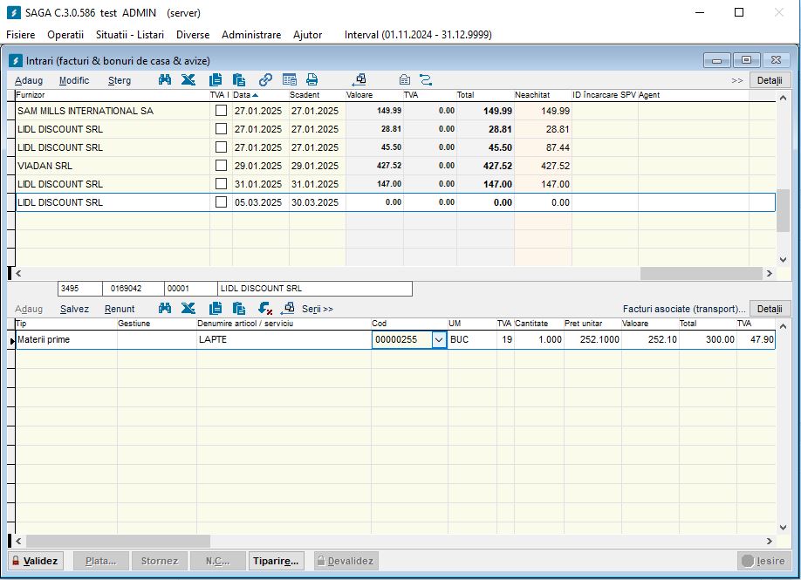Check the TVA box for VIADAN SRL

(222, 166)
